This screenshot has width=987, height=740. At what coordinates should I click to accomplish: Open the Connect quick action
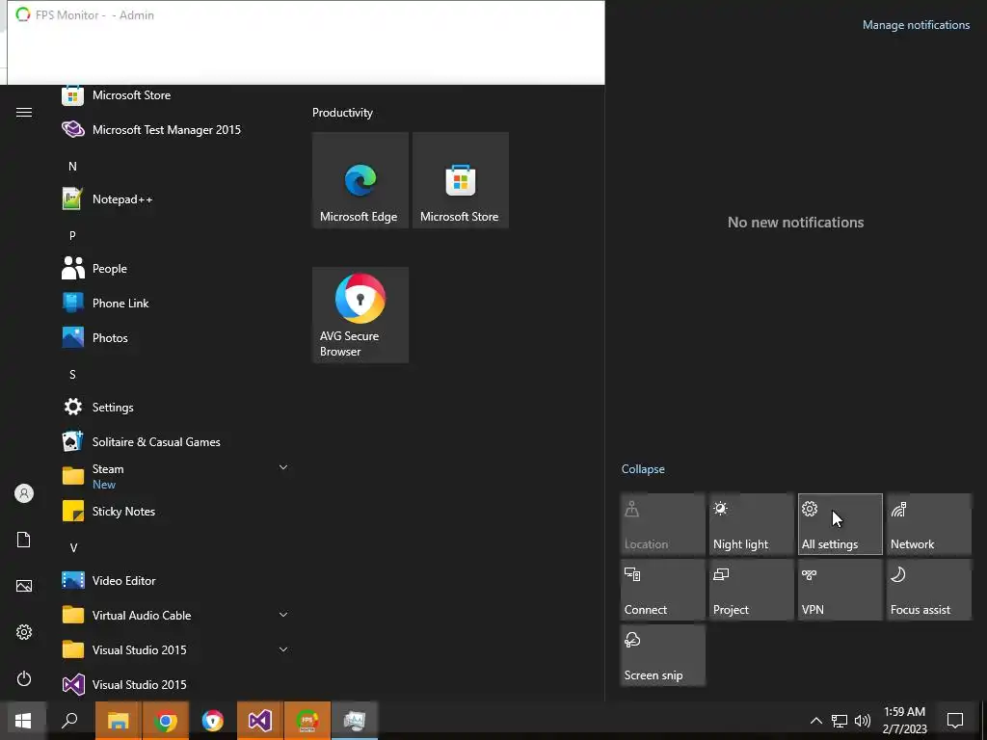pyautogui.click(x=663, y=590)
